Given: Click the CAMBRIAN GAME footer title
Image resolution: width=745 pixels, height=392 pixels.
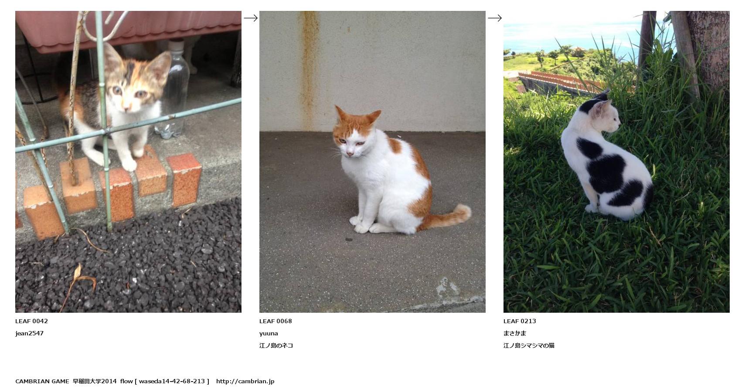Looking at the screenshot, I should click(x=42, y=381).
